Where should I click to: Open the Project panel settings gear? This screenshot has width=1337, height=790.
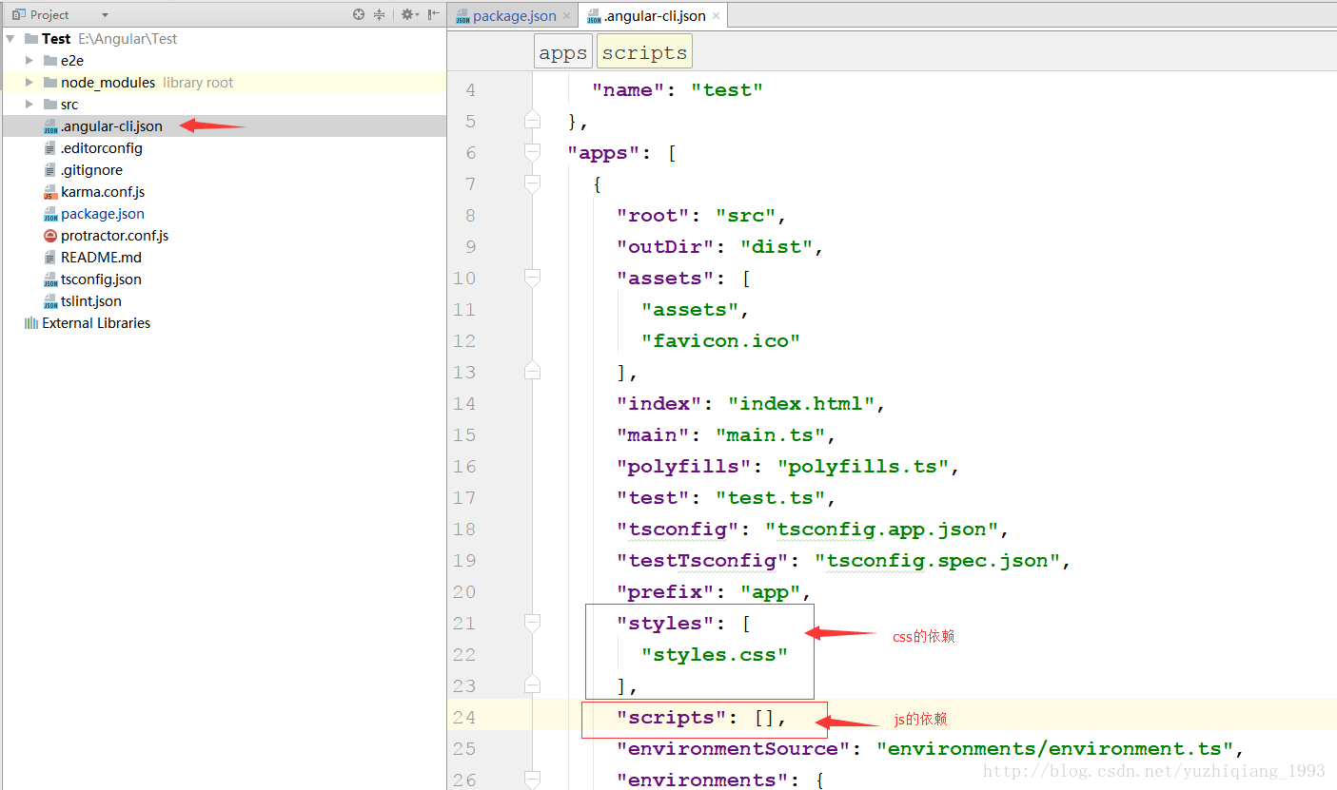click(408, 14)
